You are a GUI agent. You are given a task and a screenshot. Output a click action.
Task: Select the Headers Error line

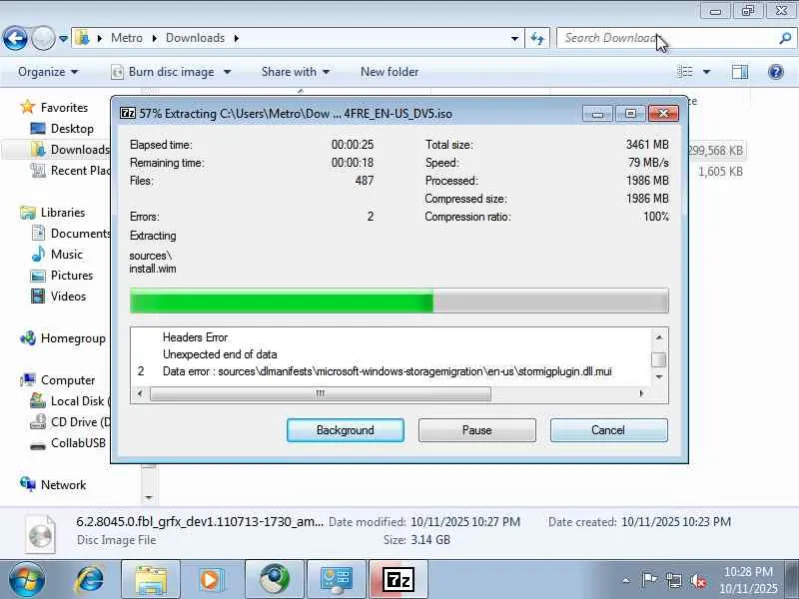click(x=195, y=337)
